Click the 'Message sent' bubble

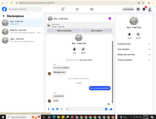[x=59, y=72]
